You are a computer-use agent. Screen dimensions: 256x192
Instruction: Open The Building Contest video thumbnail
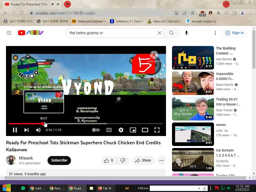(x=193, y=58)
